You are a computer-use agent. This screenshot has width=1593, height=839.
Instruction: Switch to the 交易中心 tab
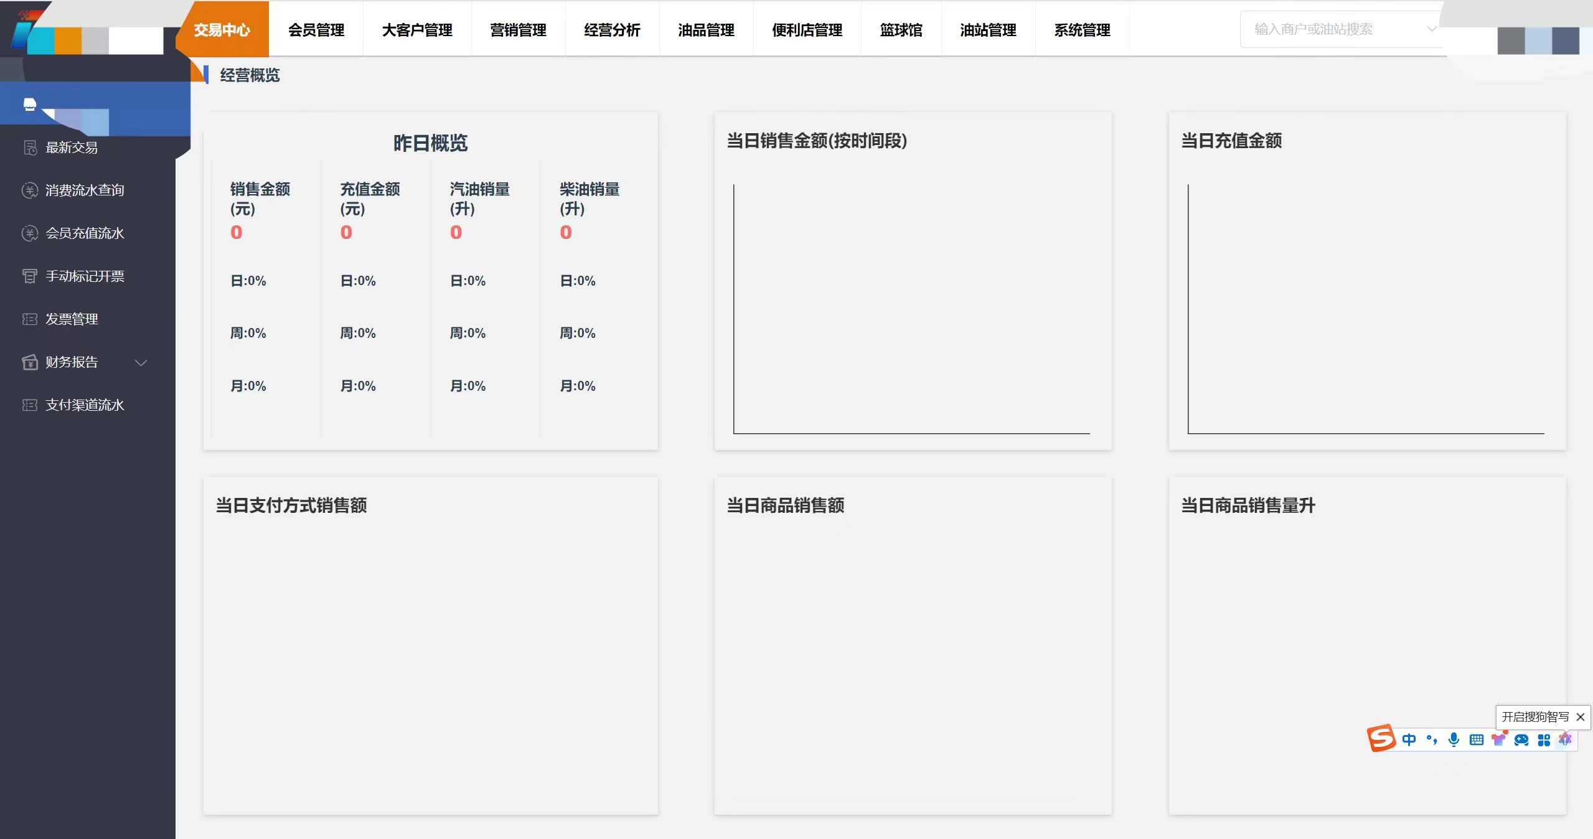pos(222,29)
